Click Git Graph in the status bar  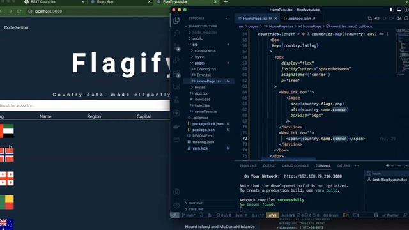(x=331, y=215)
